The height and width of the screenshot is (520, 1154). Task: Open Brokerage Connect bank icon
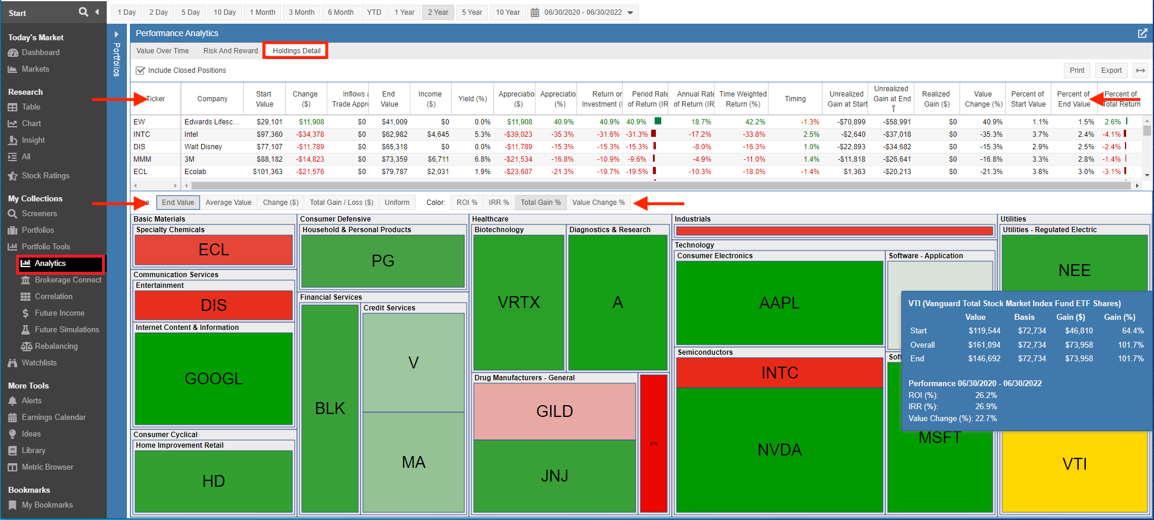pyautogui.click(x=25, y=280)
